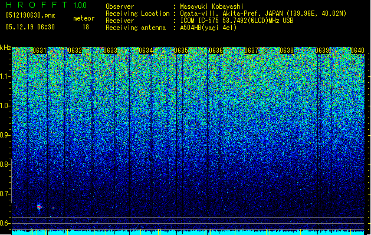Click the 0.8 frequency axis label
Viewport: 371px width, 235px height.
pyautogui.click(x=5, y=164)
